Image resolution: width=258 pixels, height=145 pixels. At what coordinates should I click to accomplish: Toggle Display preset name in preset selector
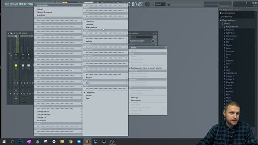[148, 68]
